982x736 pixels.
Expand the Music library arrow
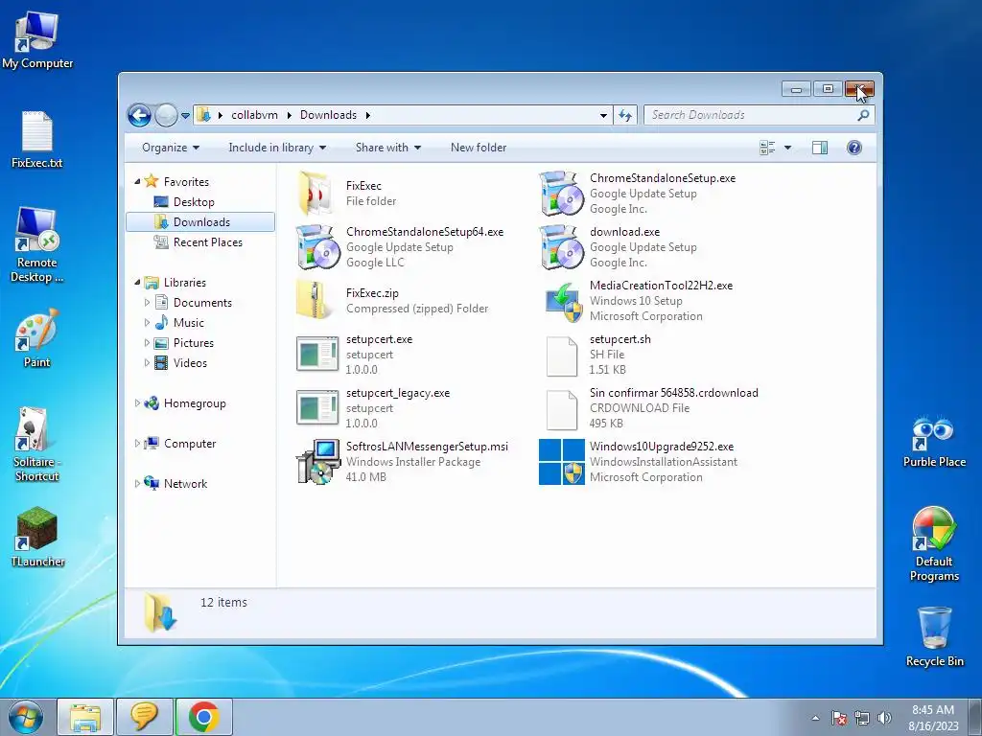[x=147, y=322]
